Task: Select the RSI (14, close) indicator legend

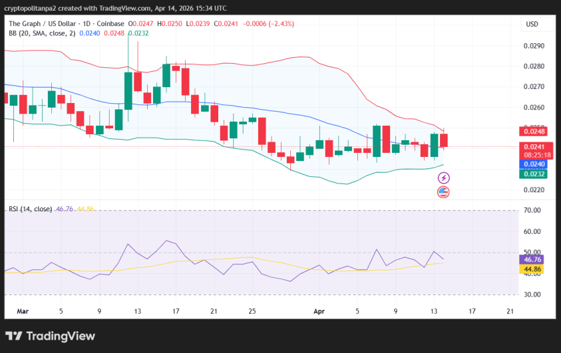Action: click(30, 209)
